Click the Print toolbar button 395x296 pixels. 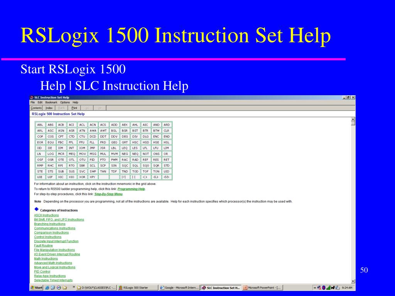(x=74, y=108)
